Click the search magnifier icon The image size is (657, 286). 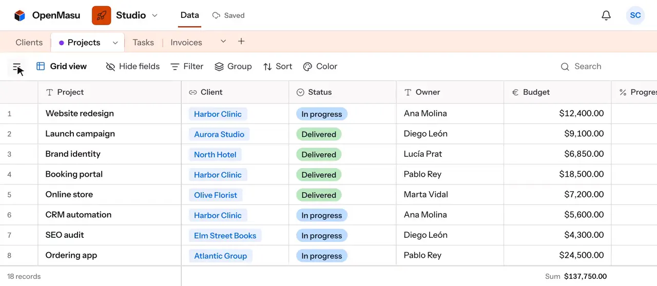coord(565,67)
